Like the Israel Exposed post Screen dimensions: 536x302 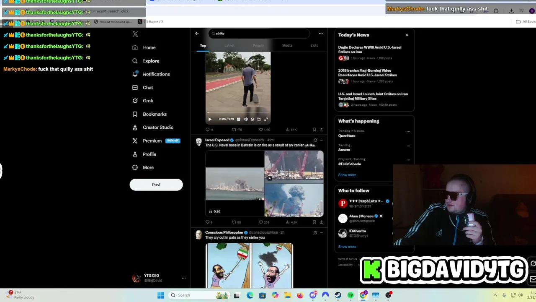tap(264, 222)
